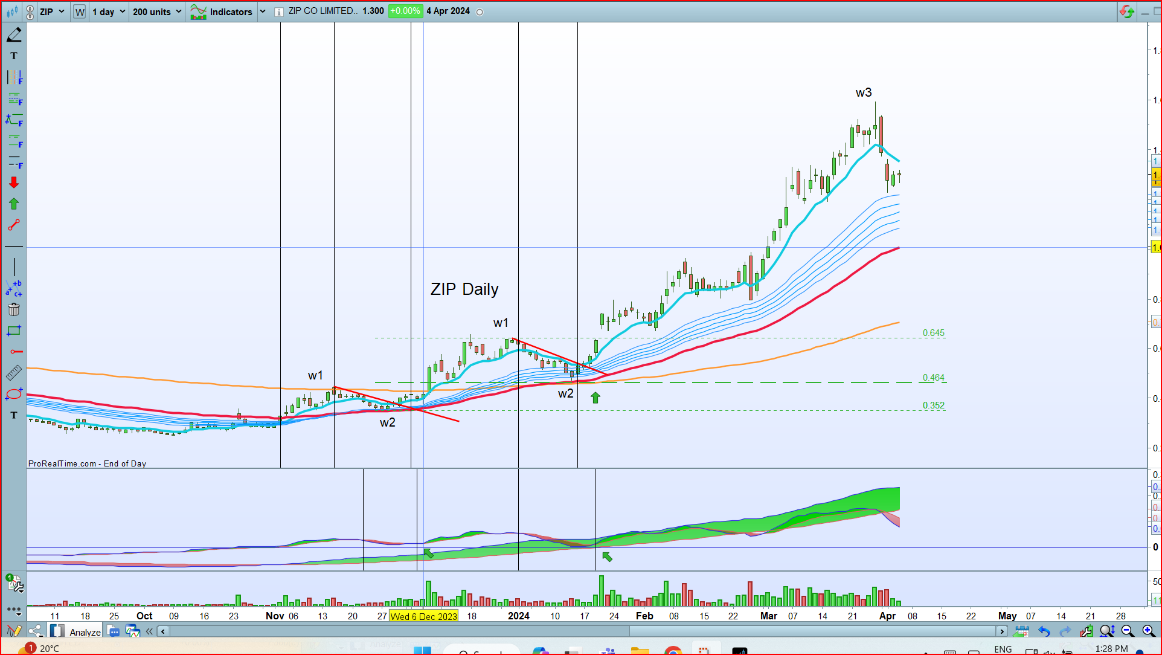Select the horizontal line tool
The width and height of the screenshot is (1162, 655).
tap(14, 247)
